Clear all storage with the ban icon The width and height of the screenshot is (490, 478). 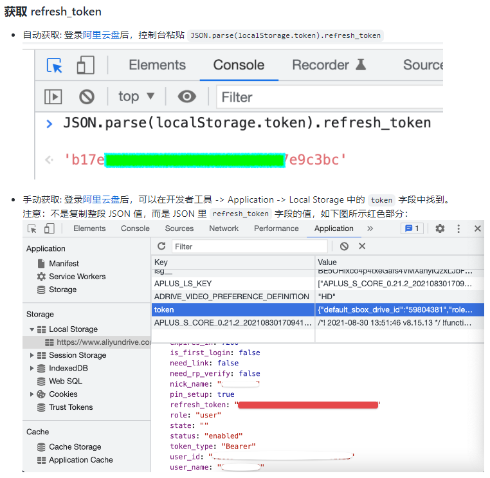tap(344, 246)
